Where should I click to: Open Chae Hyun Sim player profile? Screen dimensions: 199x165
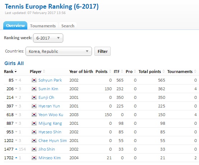pos(52,141)
